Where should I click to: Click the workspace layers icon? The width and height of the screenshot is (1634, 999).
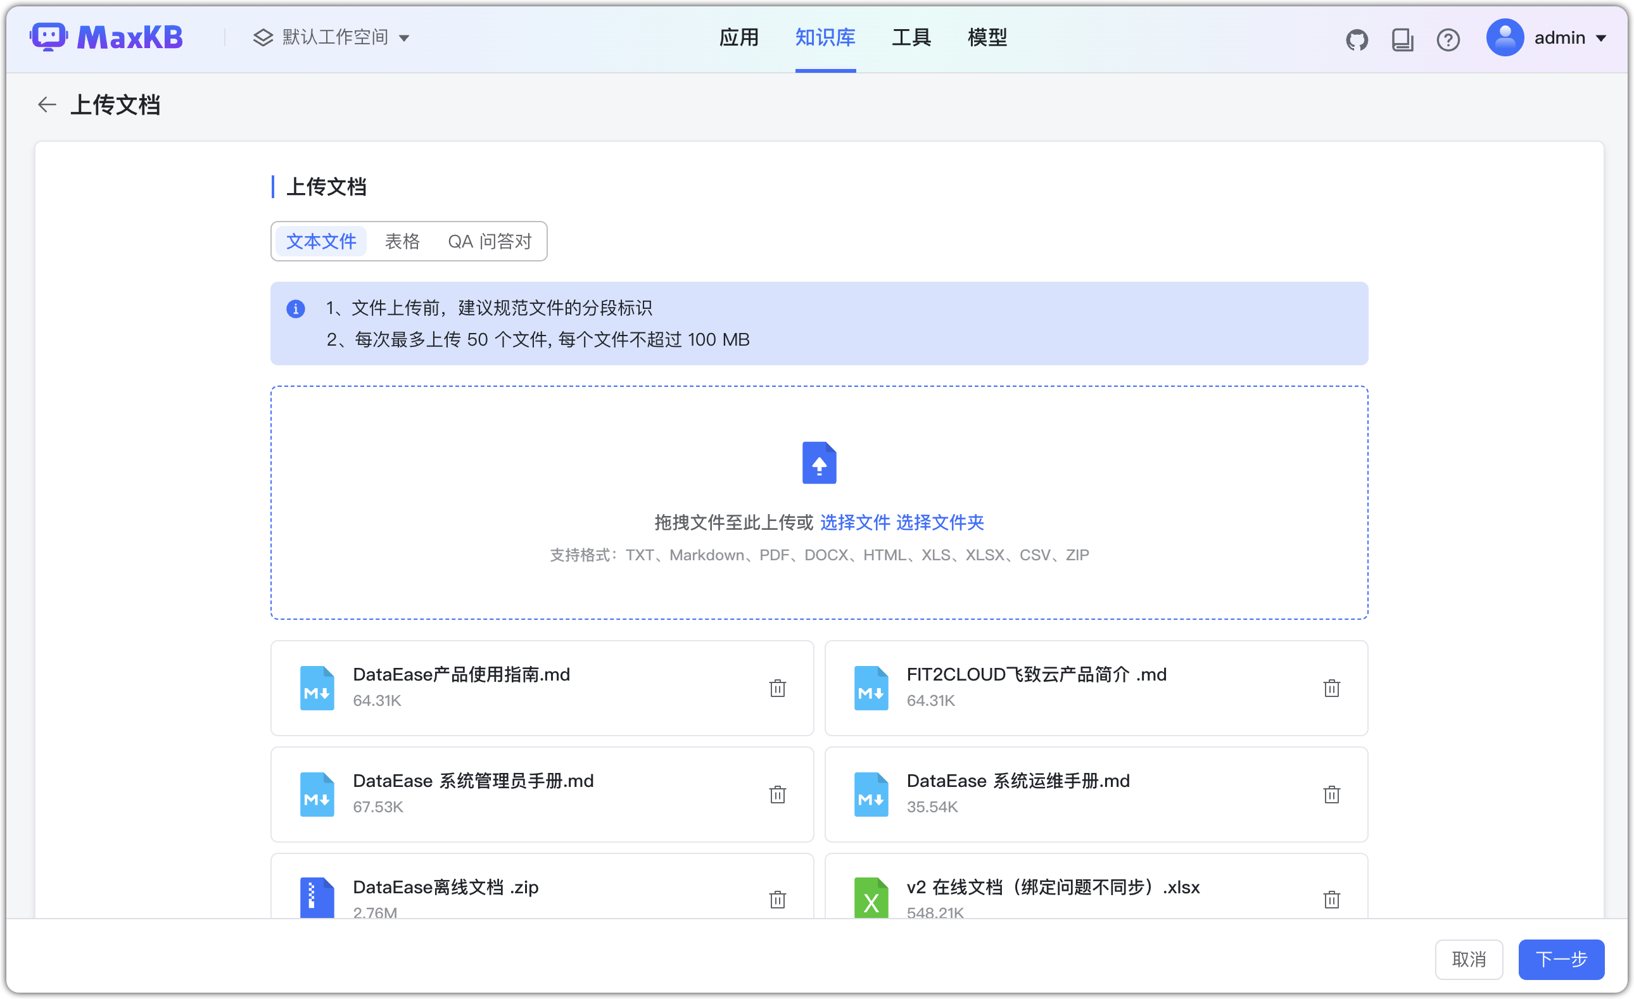point(263,37)
